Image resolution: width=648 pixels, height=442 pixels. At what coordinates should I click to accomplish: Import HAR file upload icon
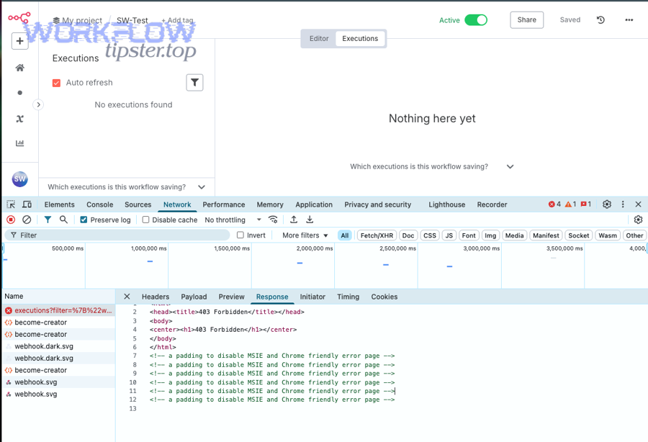[294, 220]
